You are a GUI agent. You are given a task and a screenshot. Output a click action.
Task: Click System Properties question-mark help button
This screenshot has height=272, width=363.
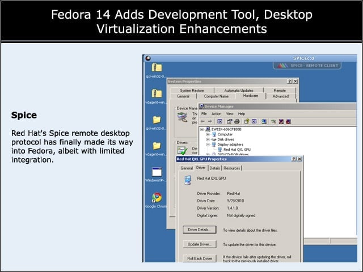[290, 82]
